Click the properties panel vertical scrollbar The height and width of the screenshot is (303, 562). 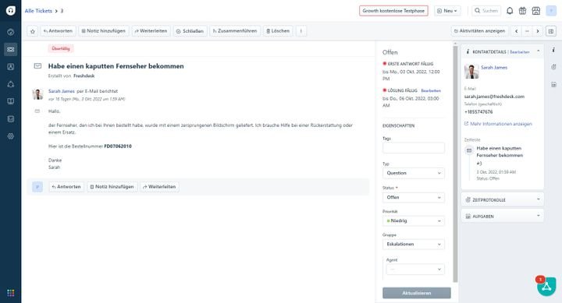455,164
